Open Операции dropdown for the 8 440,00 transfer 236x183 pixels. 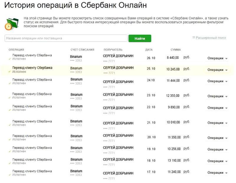217,58
